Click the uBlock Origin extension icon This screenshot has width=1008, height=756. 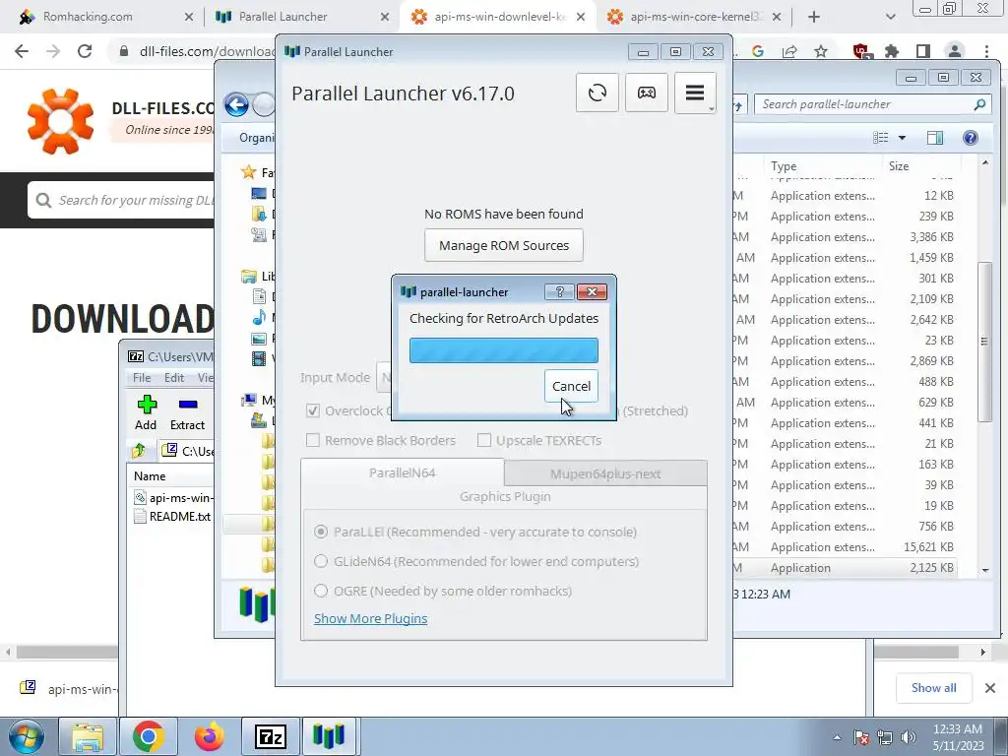click(x=860, y=51)
